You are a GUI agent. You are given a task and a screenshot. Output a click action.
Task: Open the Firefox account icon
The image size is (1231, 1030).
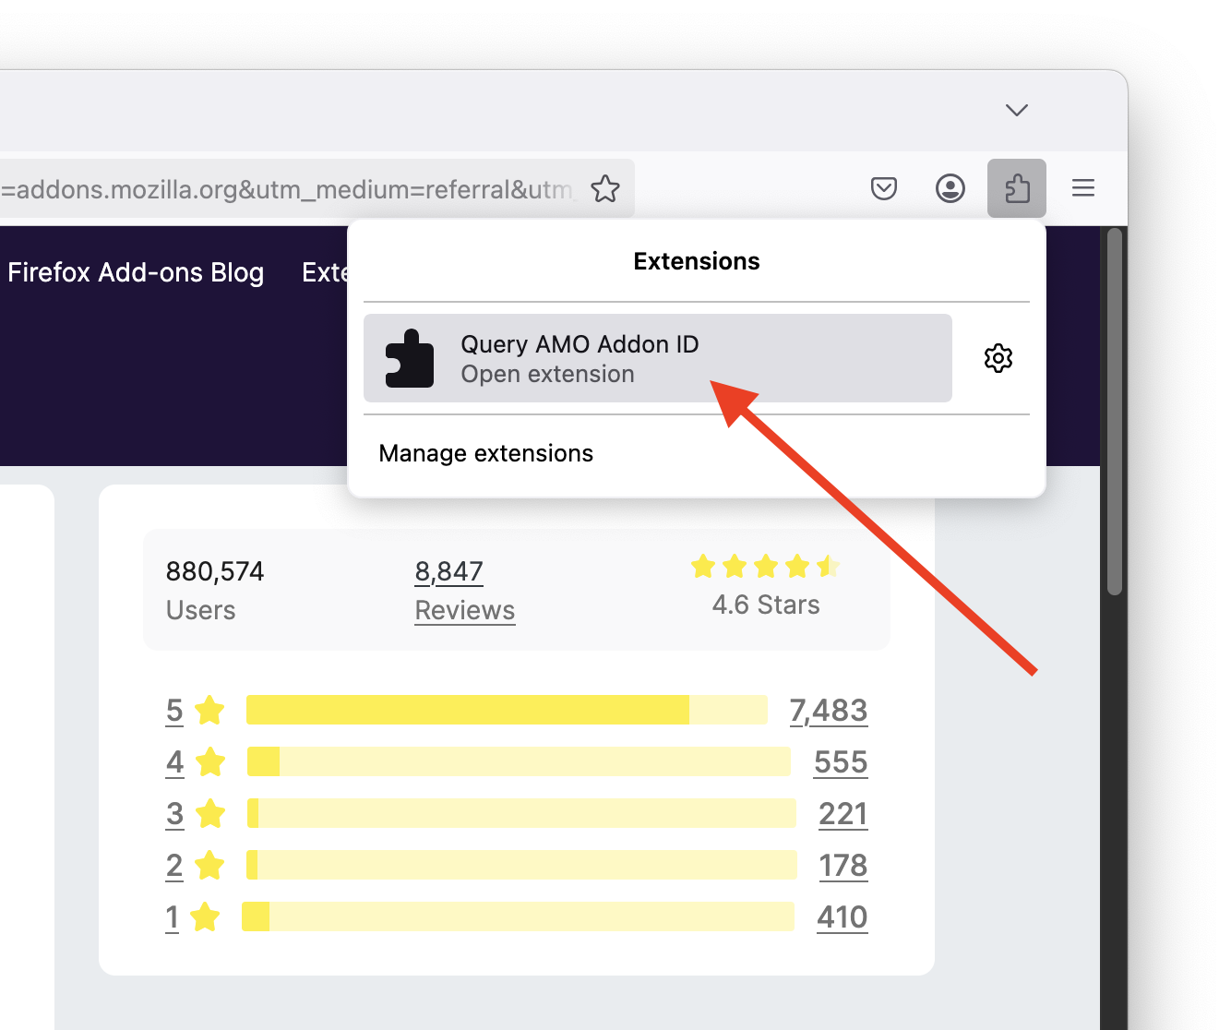pyautogui.click(x=950, y=189)
